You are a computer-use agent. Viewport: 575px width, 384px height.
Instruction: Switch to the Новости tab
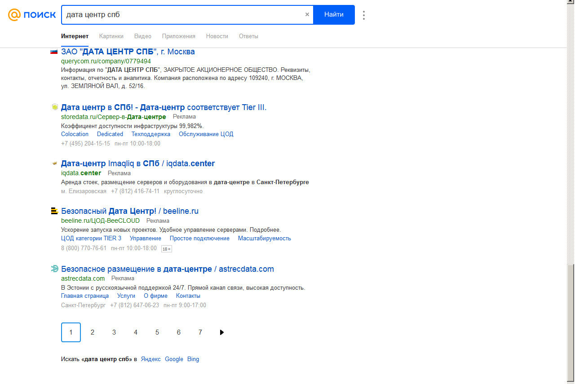point(217,36)
